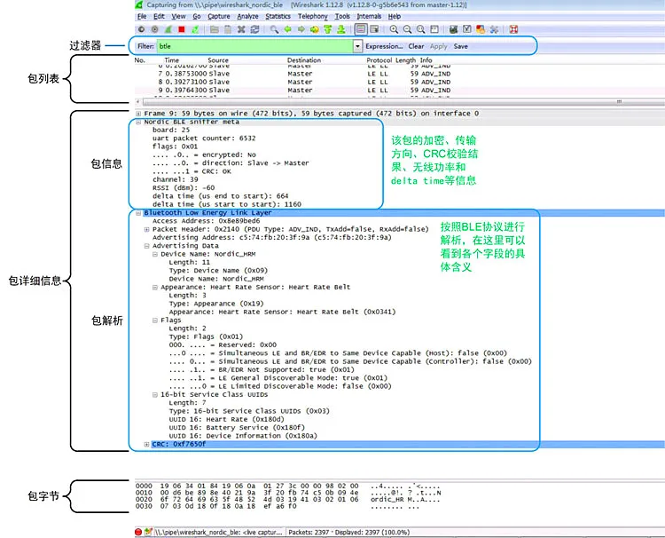The height and width of the screenshot is (538, 665).
Task: Collapse the Appearance: Heart Rate Sensor node
Action: coord(155,287)
